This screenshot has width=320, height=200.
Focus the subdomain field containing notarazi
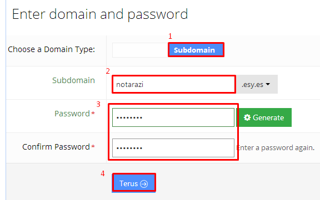[174, 84]
